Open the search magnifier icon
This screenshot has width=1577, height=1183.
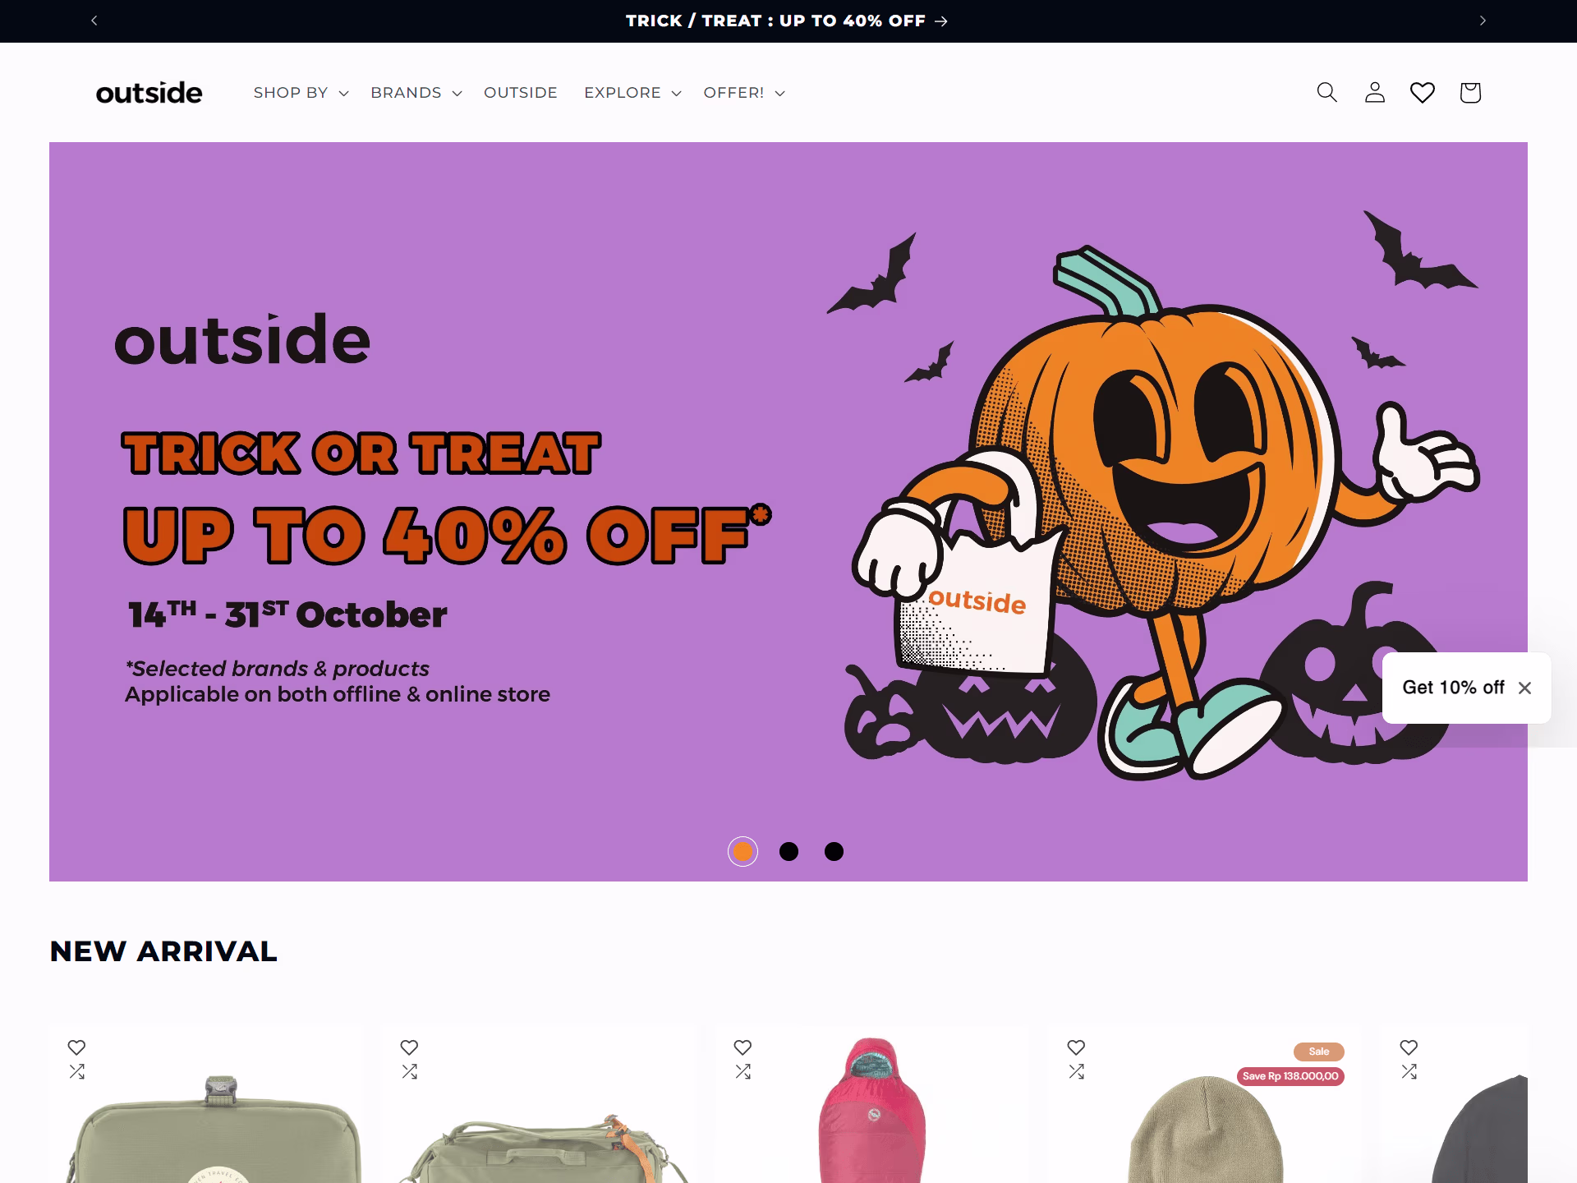click(x=1326, y=92)
